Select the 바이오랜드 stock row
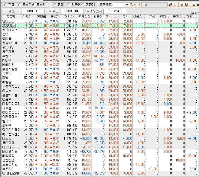 (x=99, y=151)
